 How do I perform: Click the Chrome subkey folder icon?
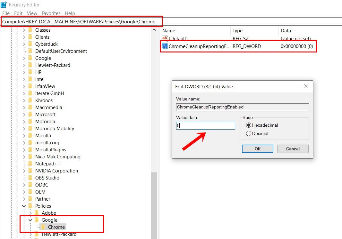[x=43, y=227]
